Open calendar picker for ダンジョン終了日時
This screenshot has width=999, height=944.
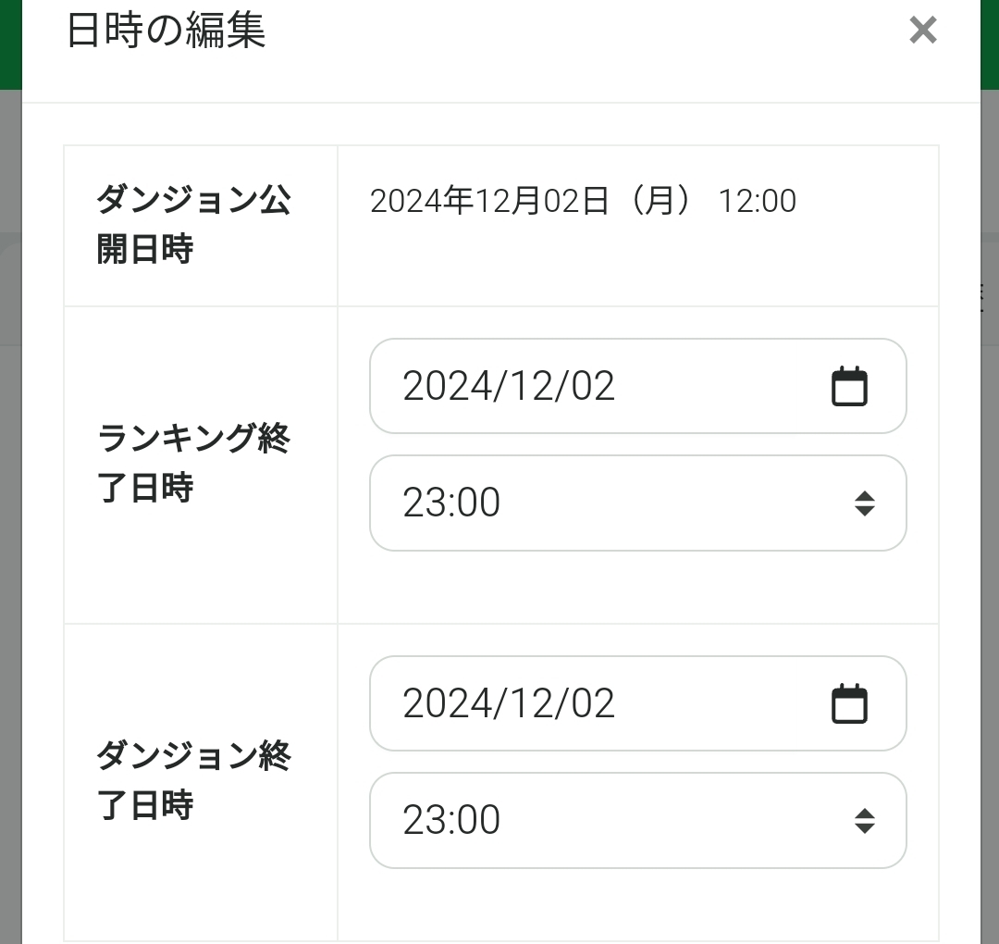[x=849, y=704]
